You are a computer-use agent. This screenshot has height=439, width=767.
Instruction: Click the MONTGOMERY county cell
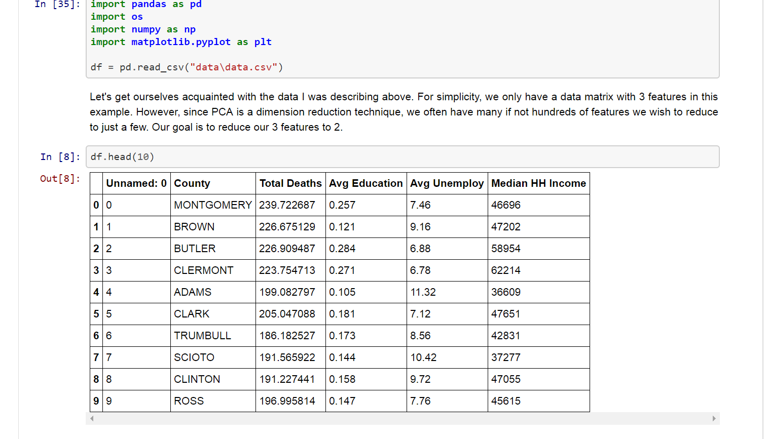213,205
